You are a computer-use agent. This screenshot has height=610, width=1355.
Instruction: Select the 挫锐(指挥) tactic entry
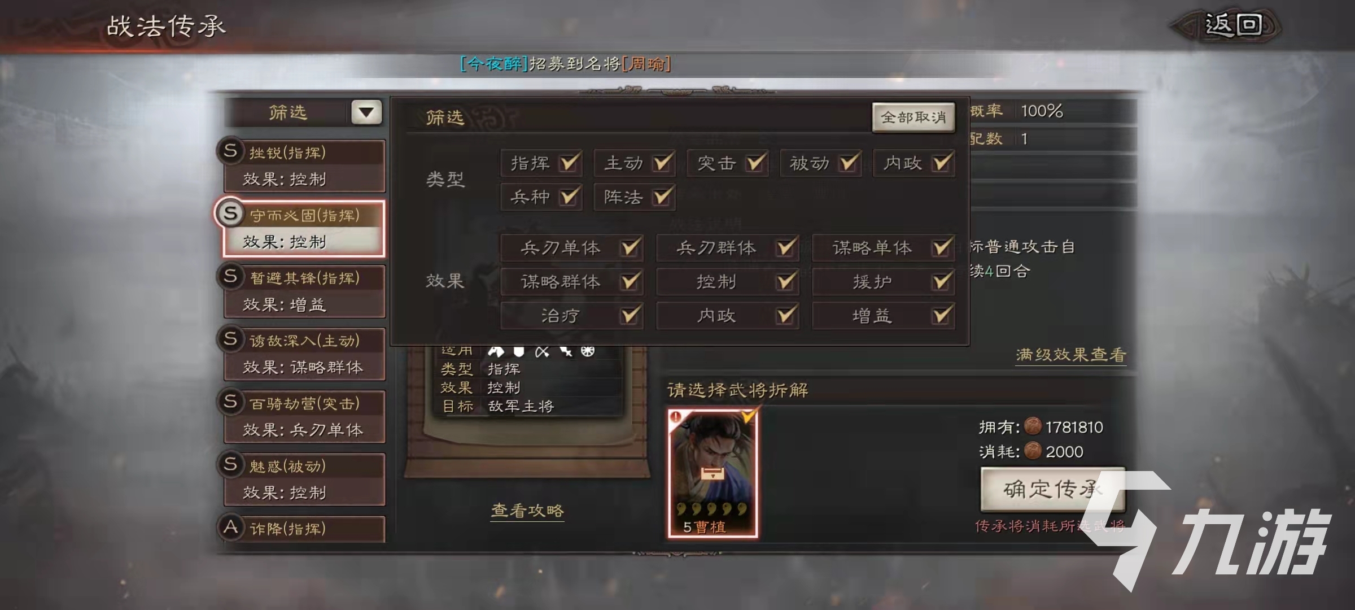click(304, 166)
